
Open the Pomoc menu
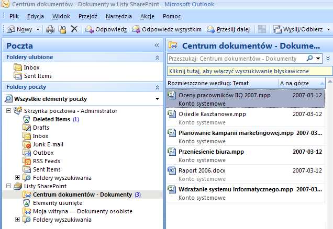(x=172, y=16)
